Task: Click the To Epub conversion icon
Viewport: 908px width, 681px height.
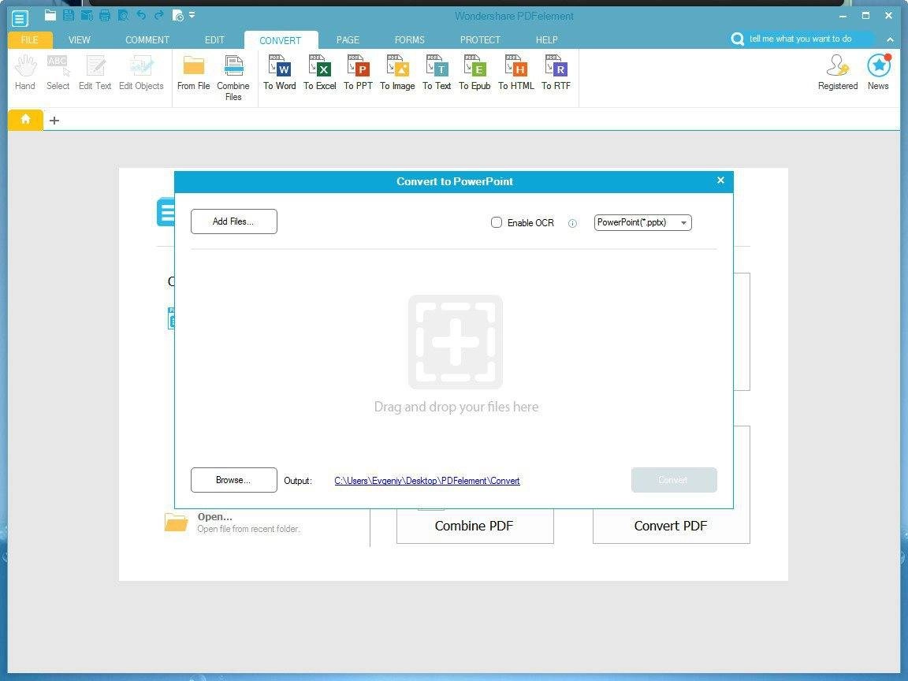Action: [x=474, y=73]
